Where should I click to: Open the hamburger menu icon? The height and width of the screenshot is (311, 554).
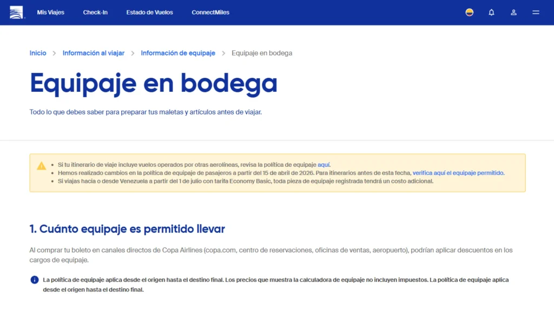pyautogui.click(x=536, y=12)
